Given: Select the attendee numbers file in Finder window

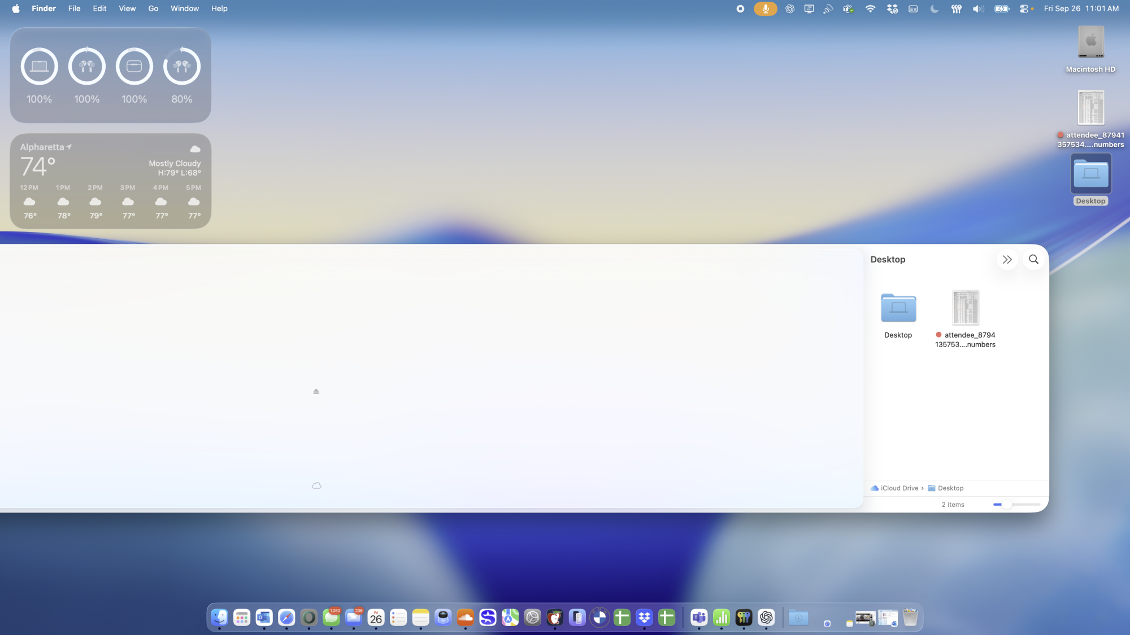Looking at the screenshot, I should click(x=965, y=308).
